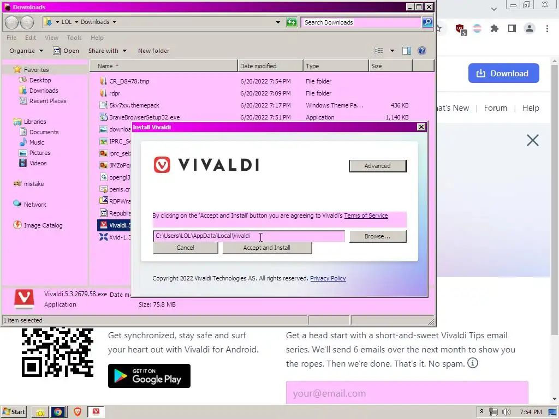
Task: Open the Privacy Policy link
Action: [328, 278]
